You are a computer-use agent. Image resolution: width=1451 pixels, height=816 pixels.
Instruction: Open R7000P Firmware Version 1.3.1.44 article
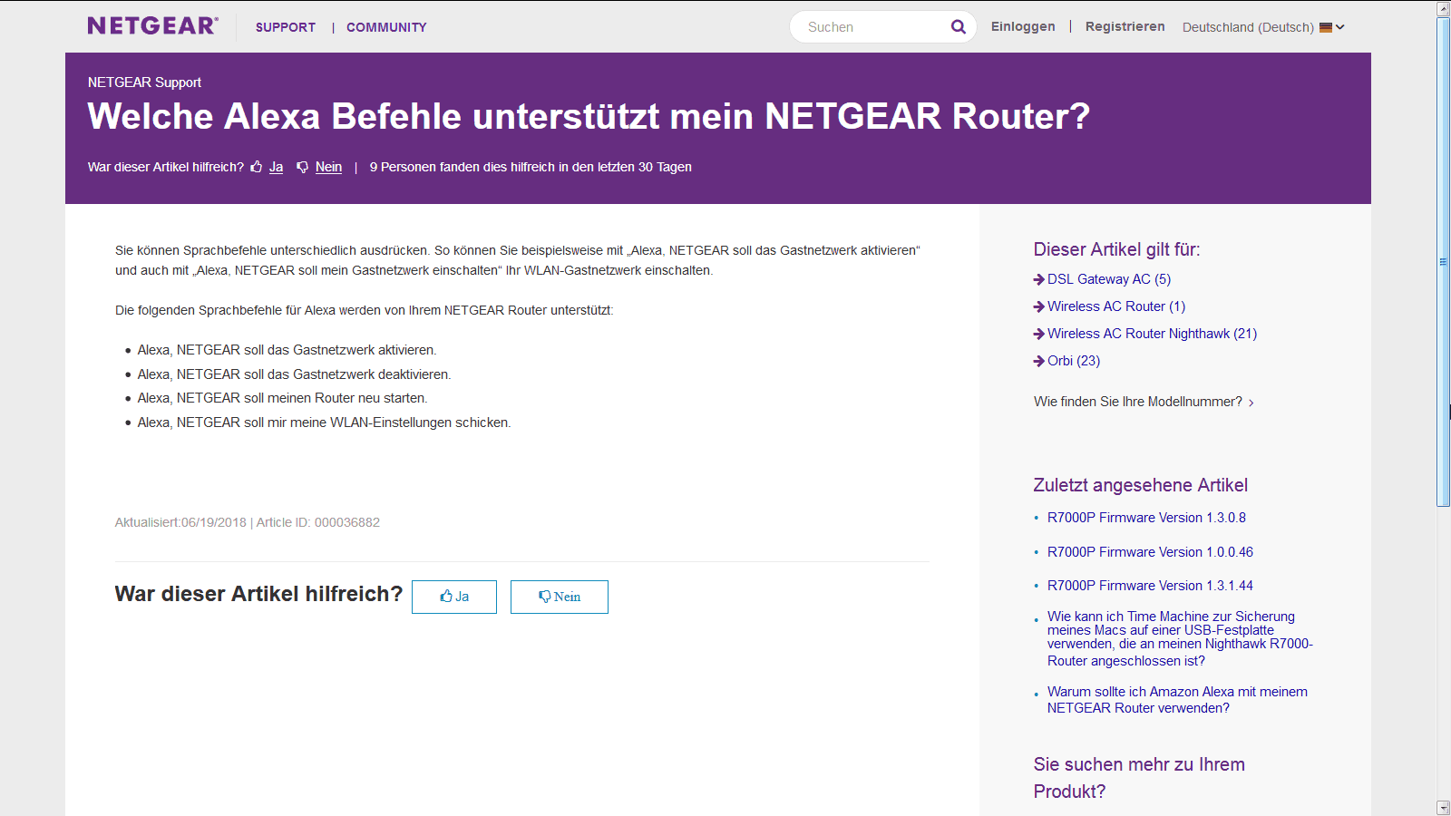[1150, 586]
